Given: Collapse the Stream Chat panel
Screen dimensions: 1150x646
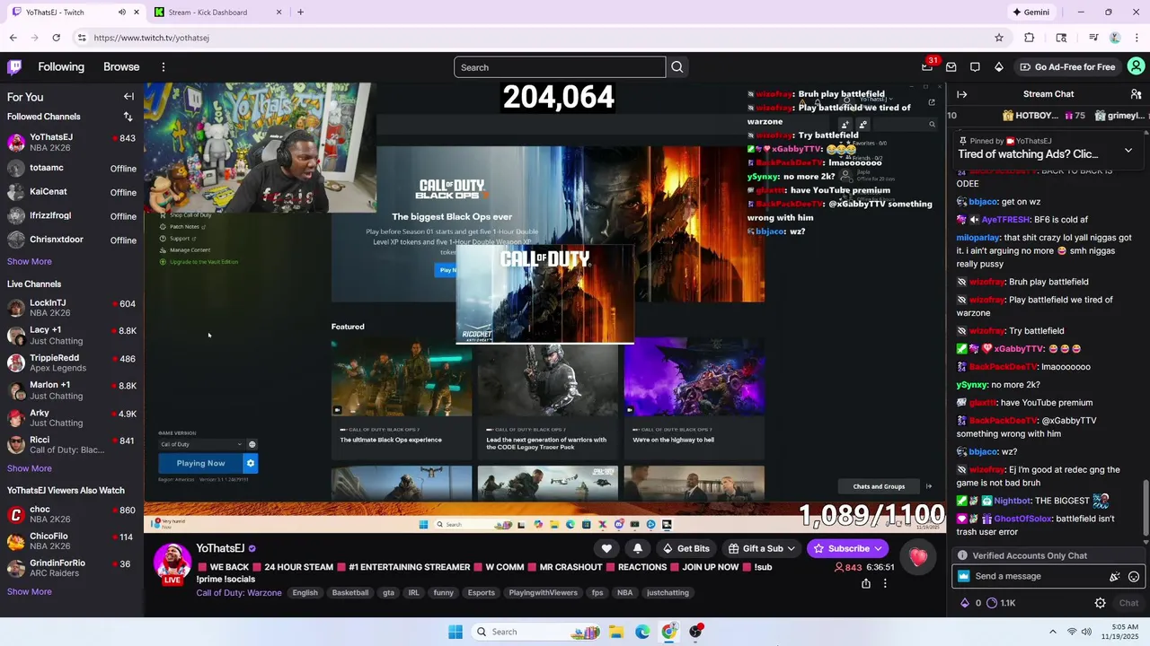Looking at the screenshot, I should tap(962, 94).
